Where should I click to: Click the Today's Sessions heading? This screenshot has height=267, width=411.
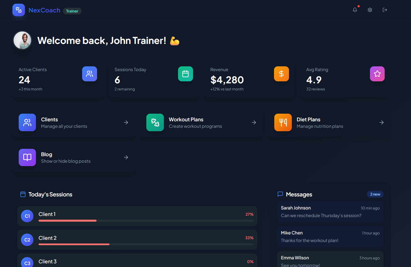pyautogui.click(x=50, y=194)
